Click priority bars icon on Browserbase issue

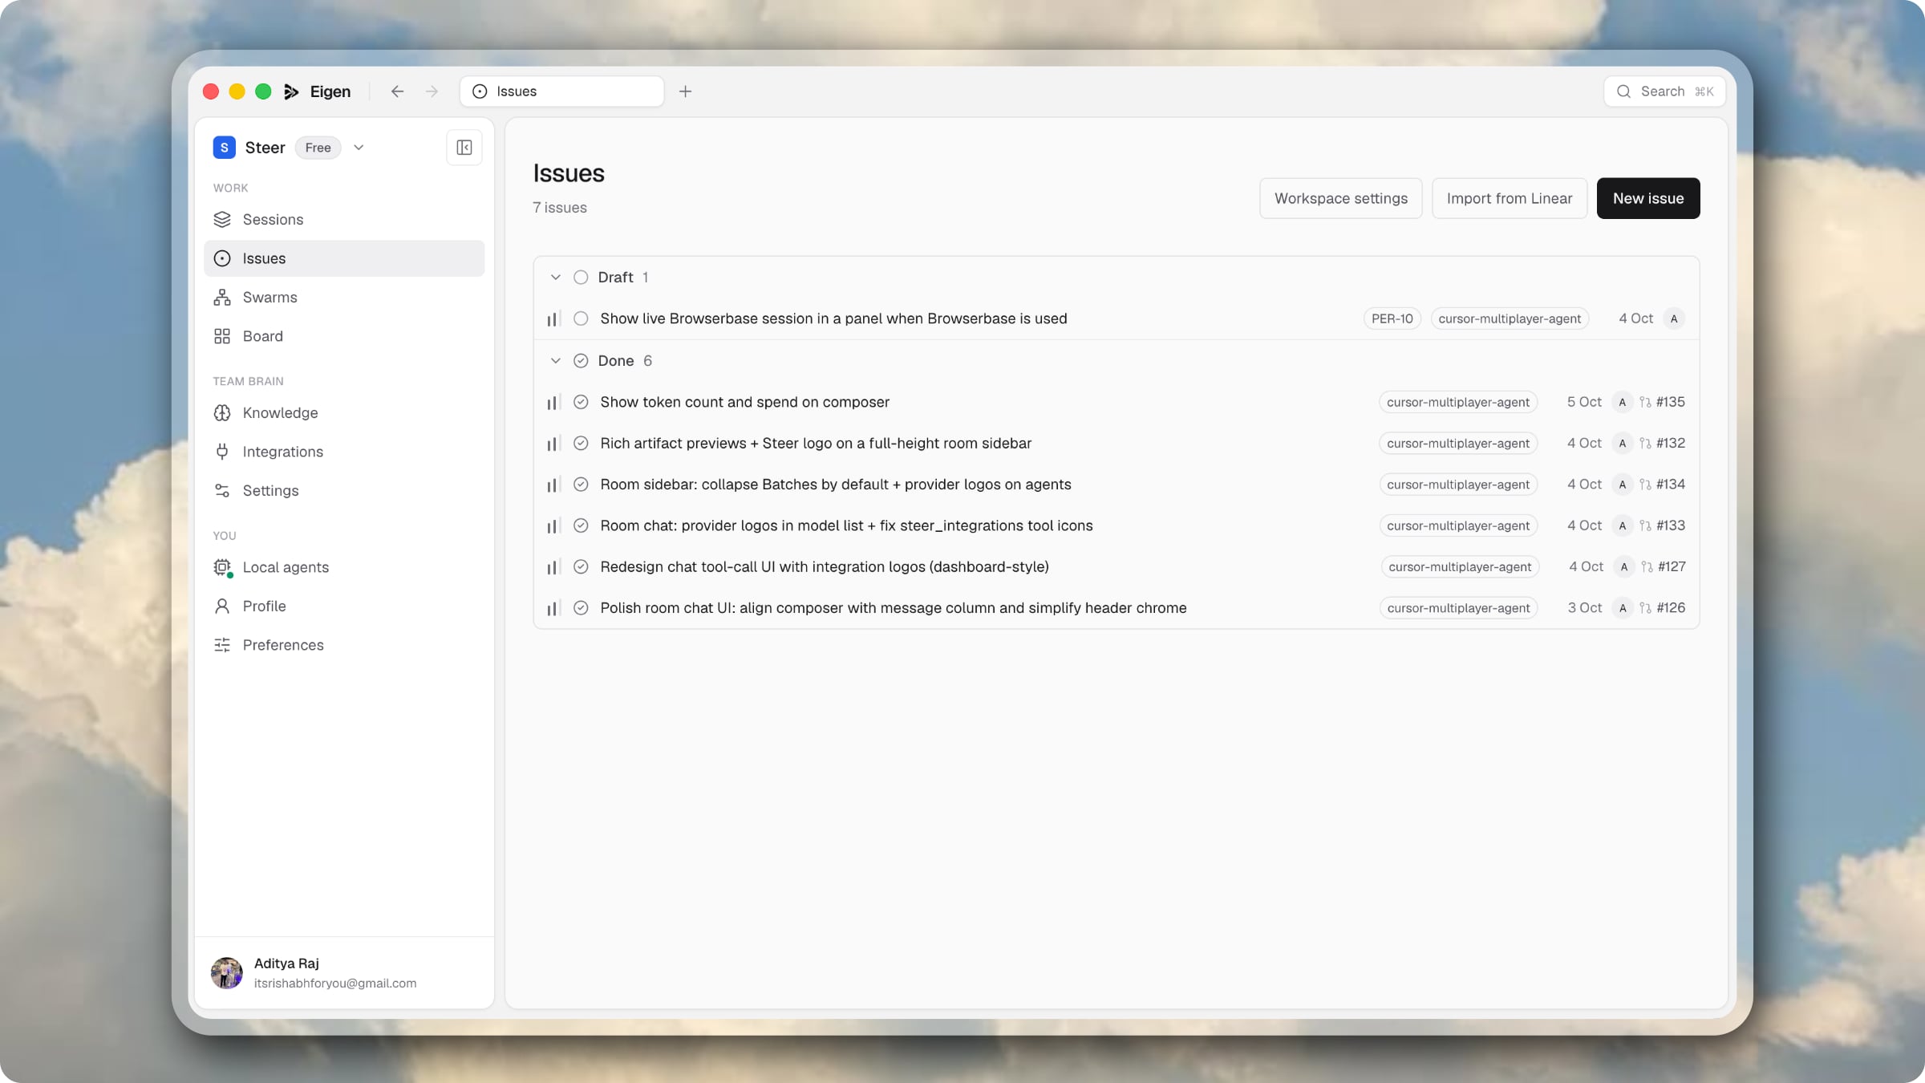553,319
